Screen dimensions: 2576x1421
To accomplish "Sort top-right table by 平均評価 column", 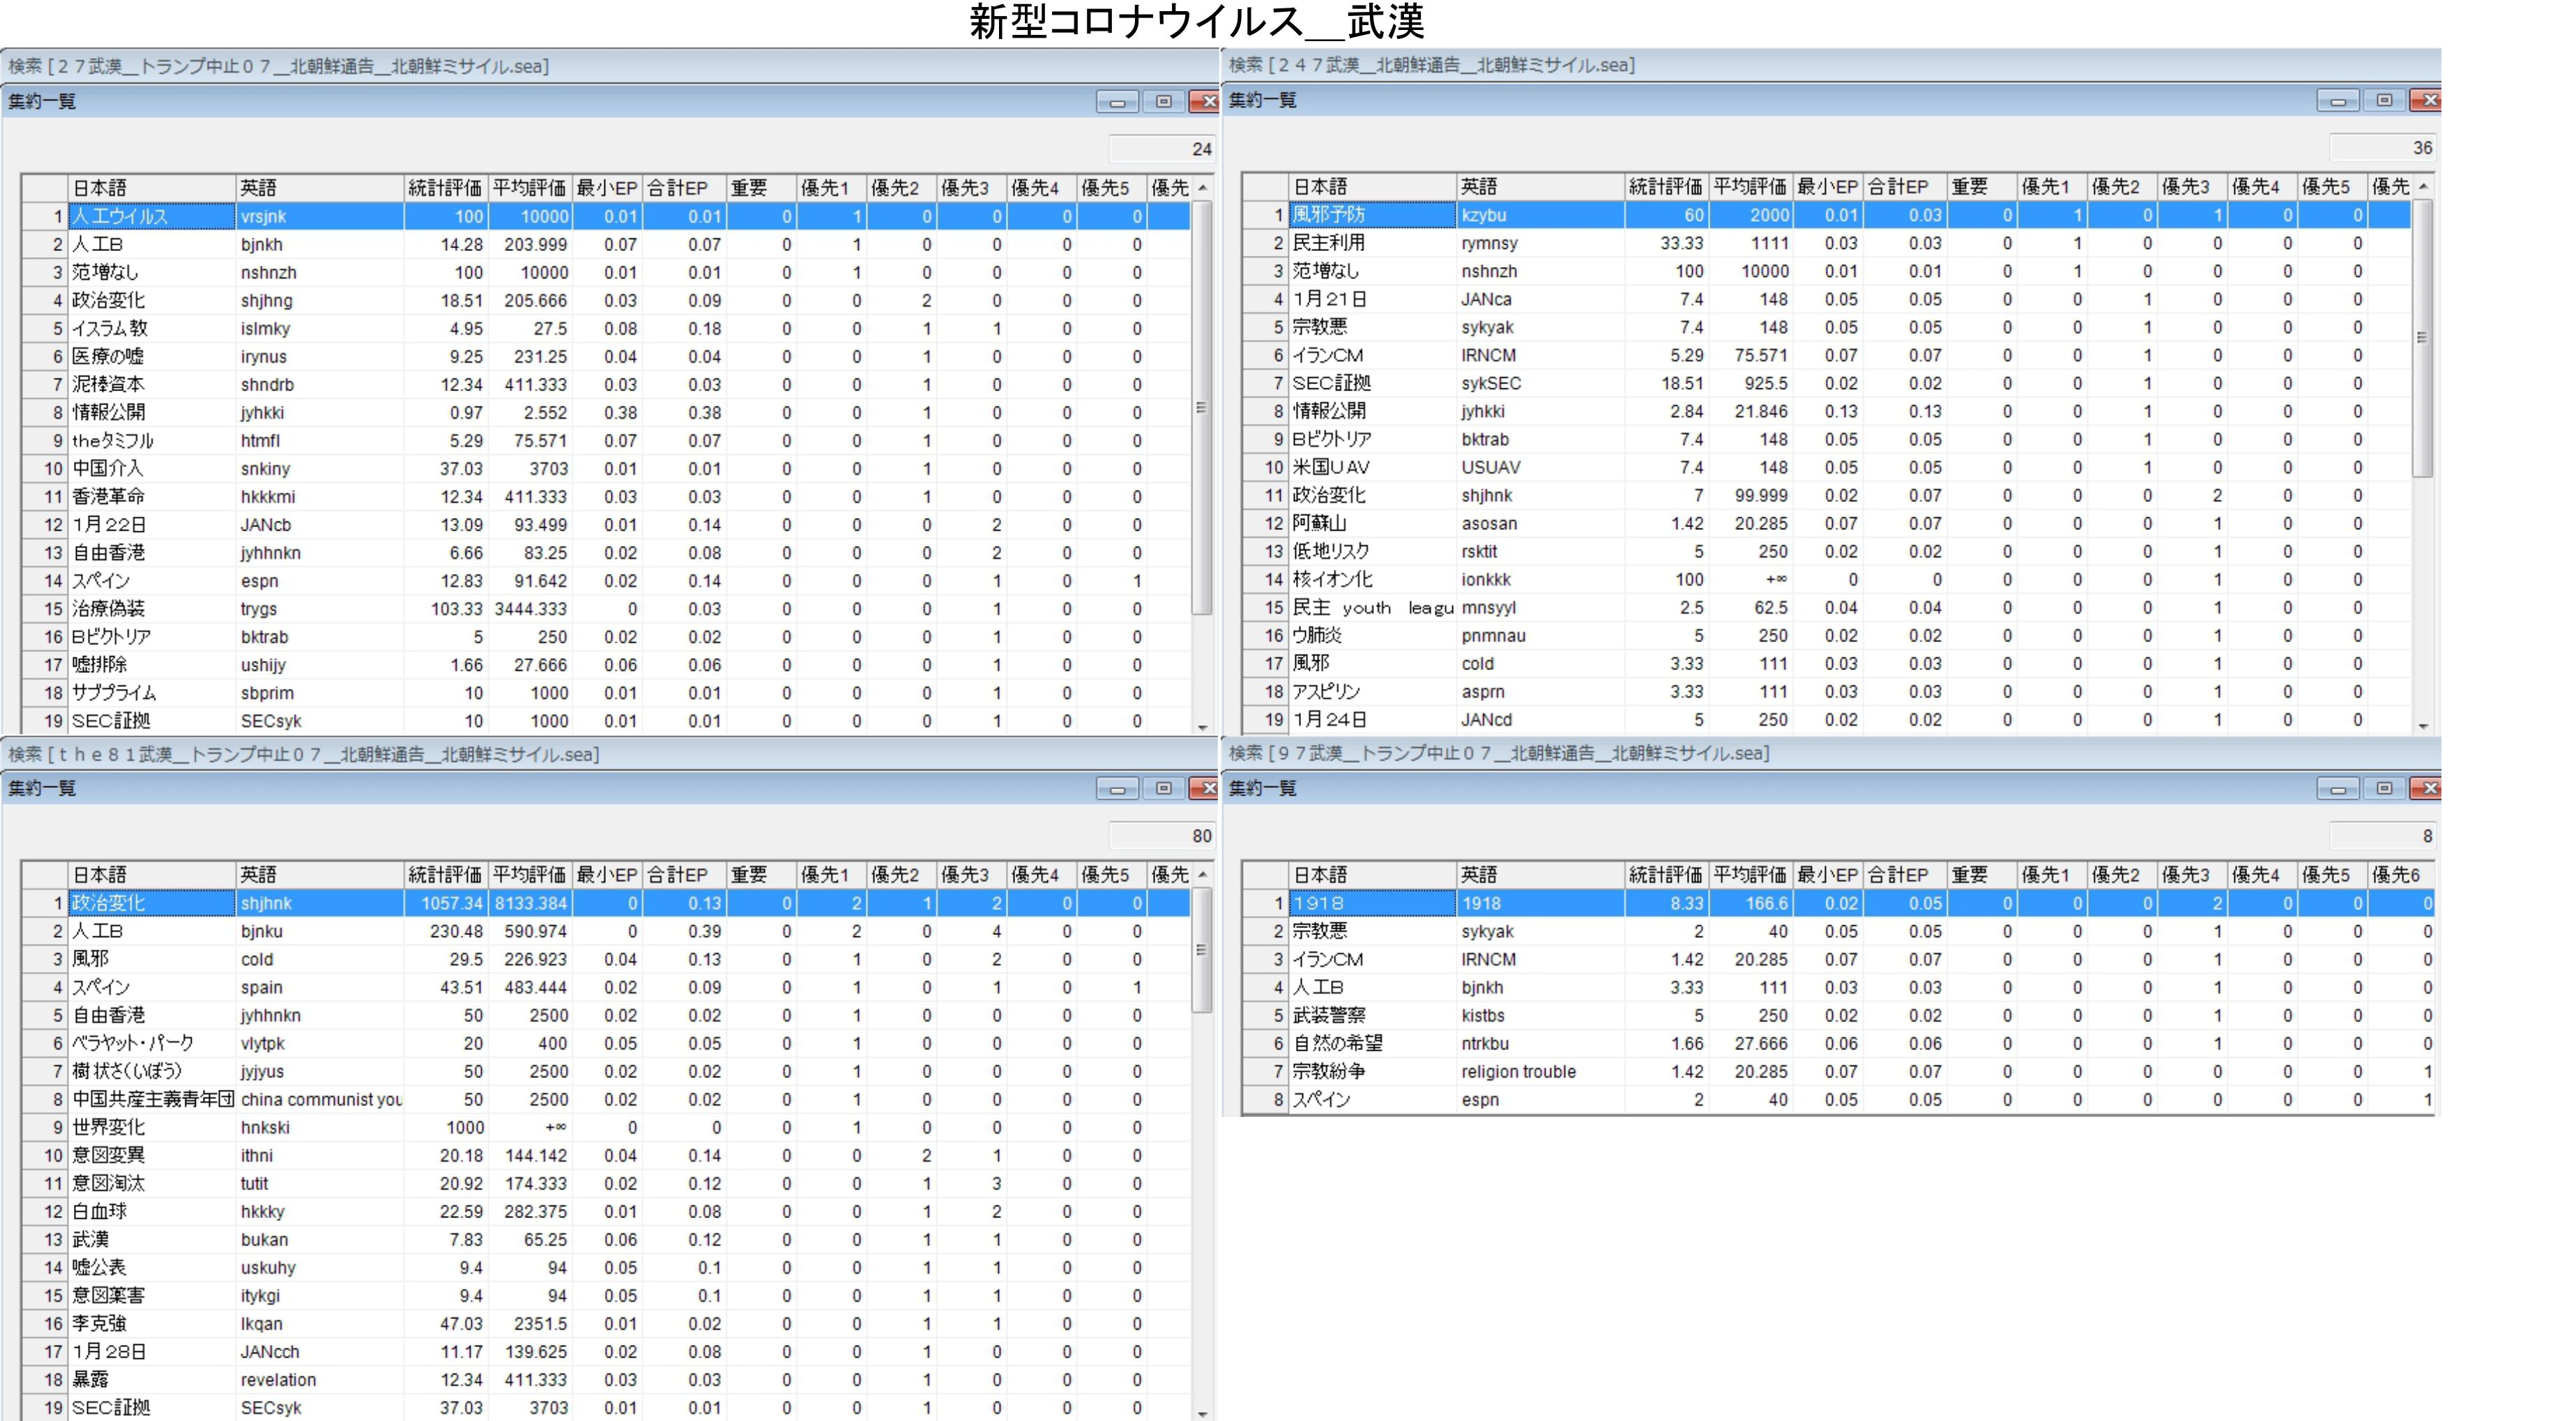I will tap(1749, 187).
